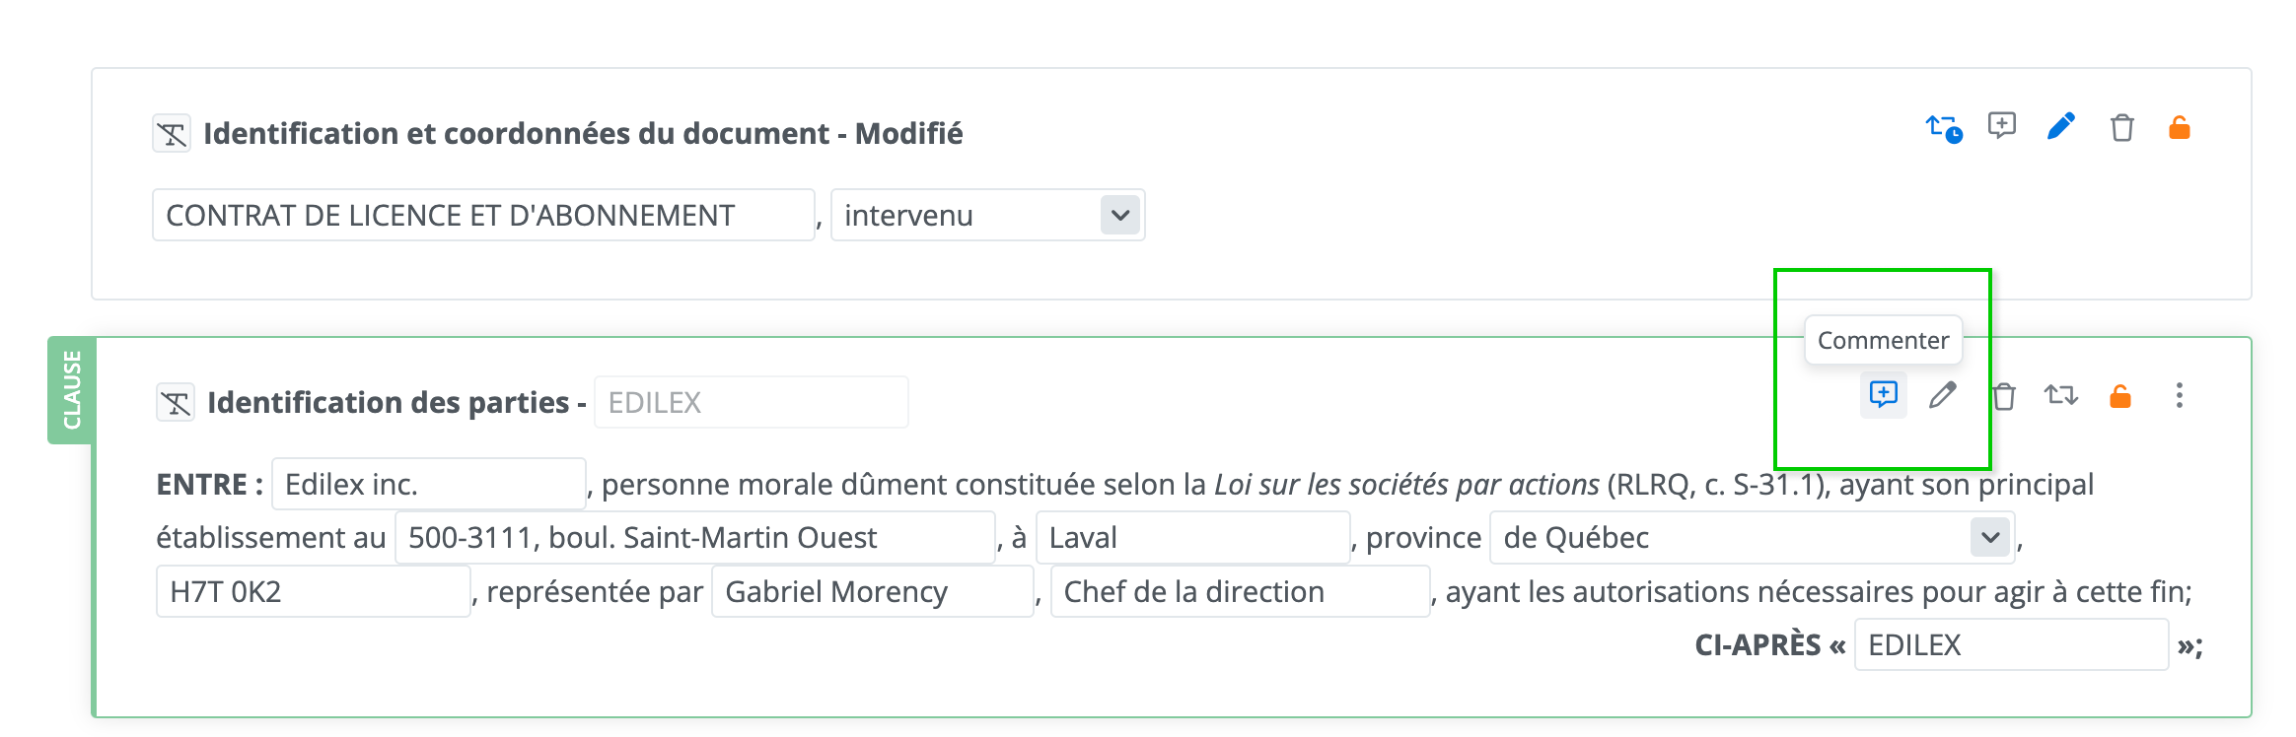
Task: Click the green CLAUSE side tab
Action: pos(71,390)
